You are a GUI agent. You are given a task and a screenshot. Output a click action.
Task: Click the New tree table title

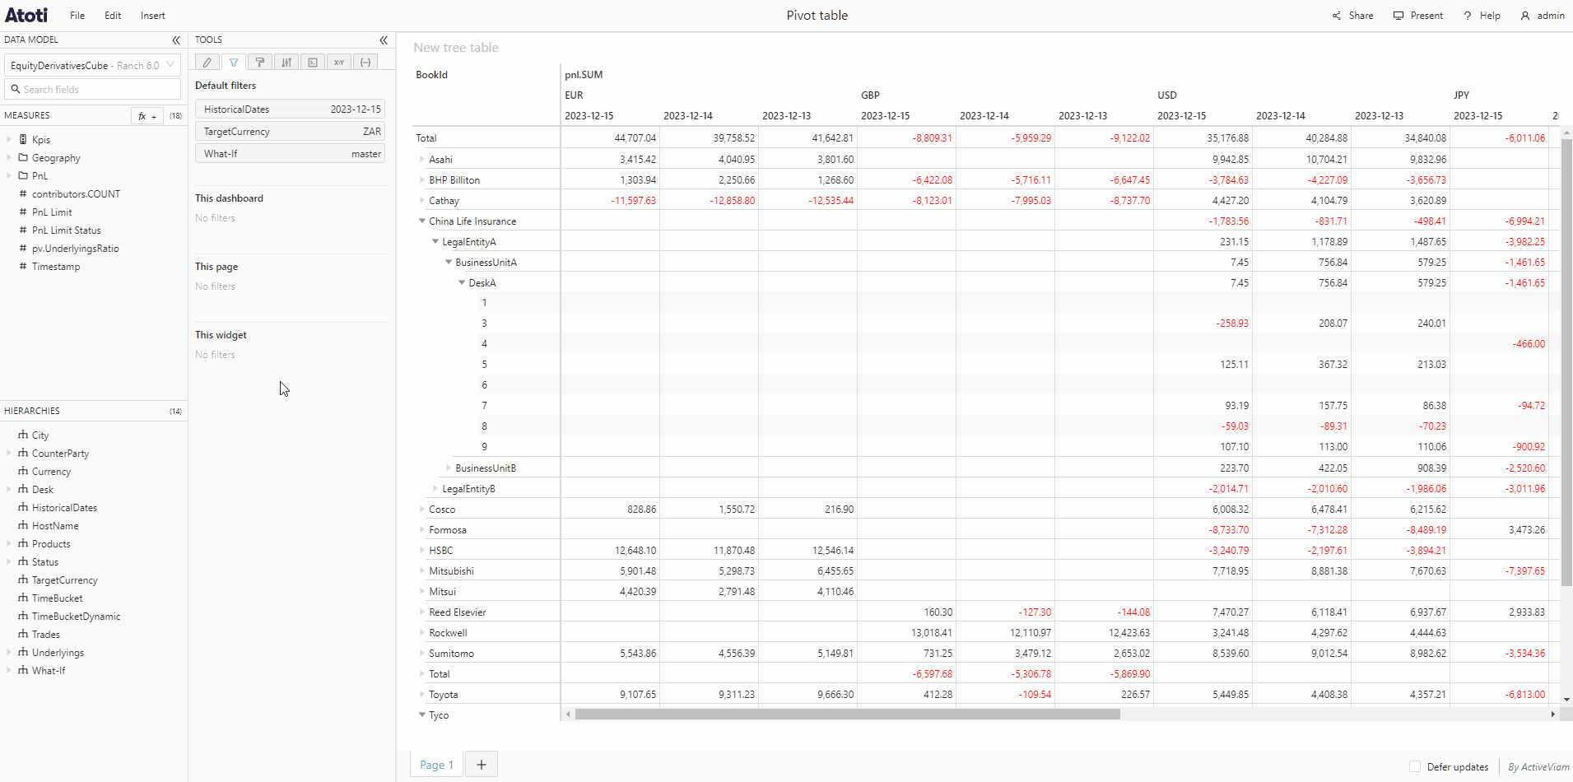[456, 48]
